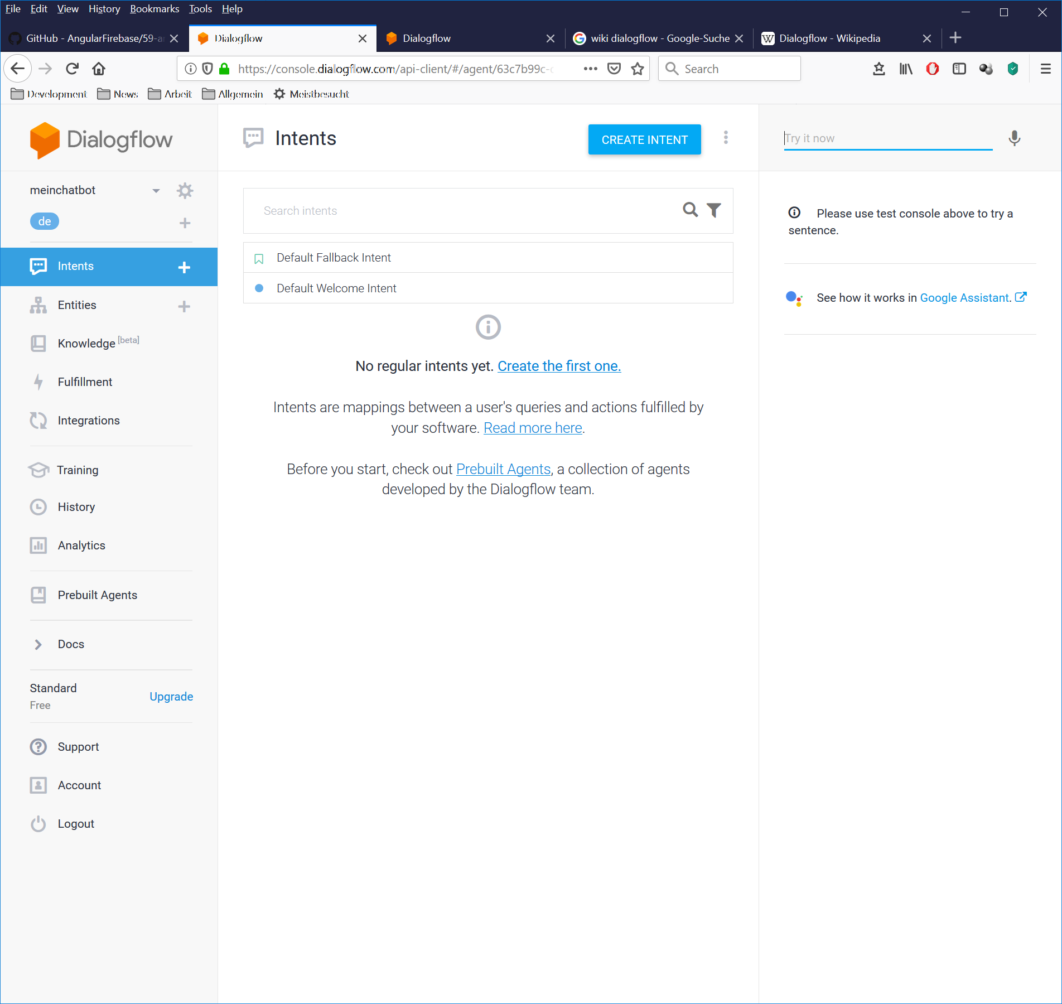1062x1004 pixels.
Task: Open page actions three-dot menu in URL bar
Action: pos(590,69)
